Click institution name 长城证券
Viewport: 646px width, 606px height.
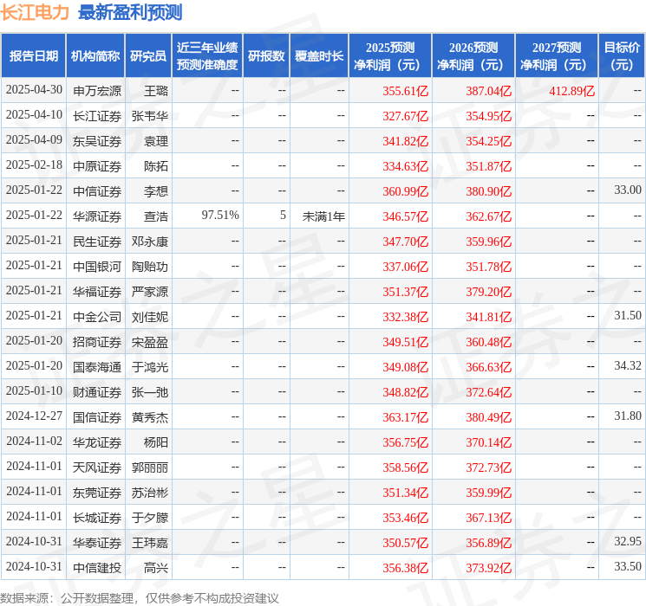coord(97,518)
